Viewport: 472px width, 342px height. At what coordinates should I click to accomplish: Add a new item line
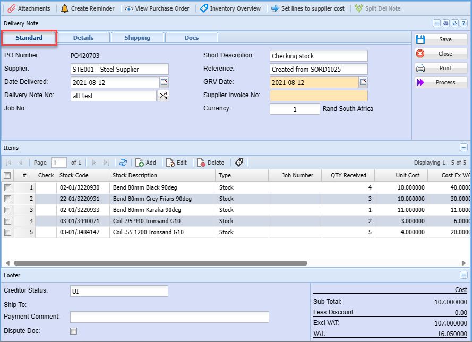coord(145,163)
